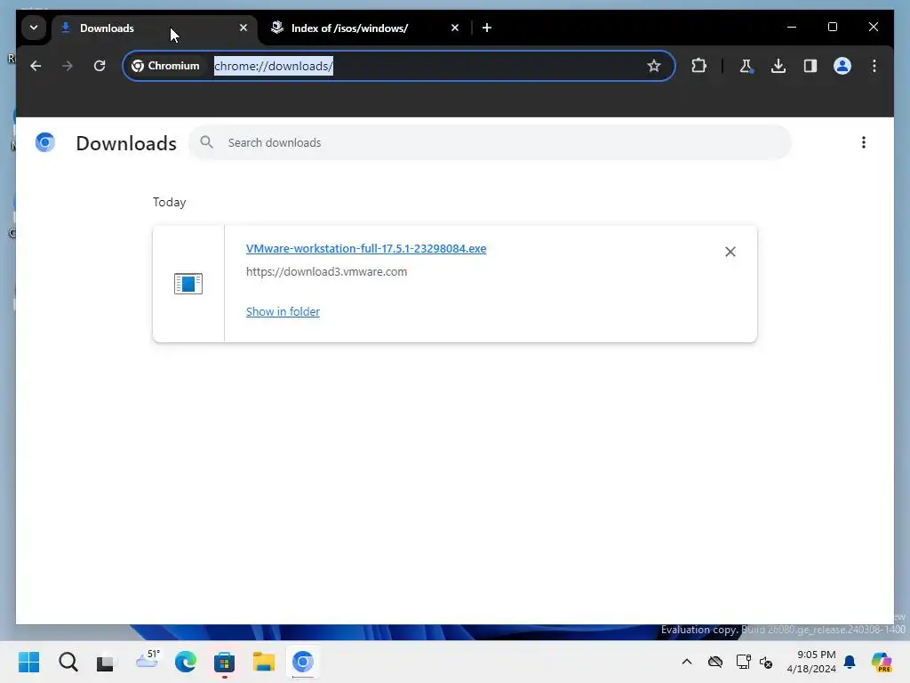Open the Extensions puzzle icon

tap(698, 66)
